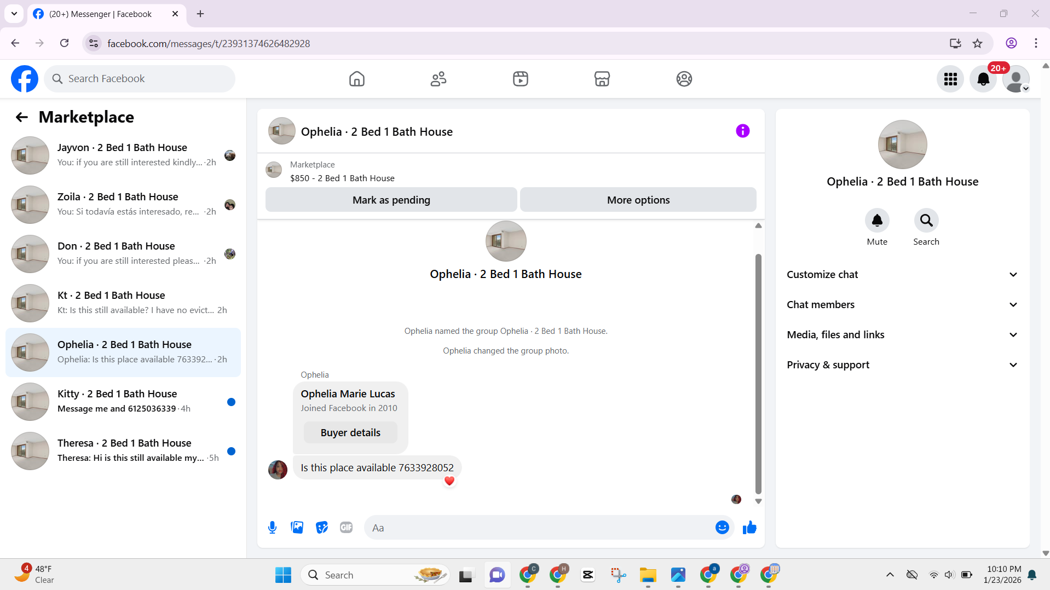
Task: Send a voice clip with microphone
Action: click(272, 528)
